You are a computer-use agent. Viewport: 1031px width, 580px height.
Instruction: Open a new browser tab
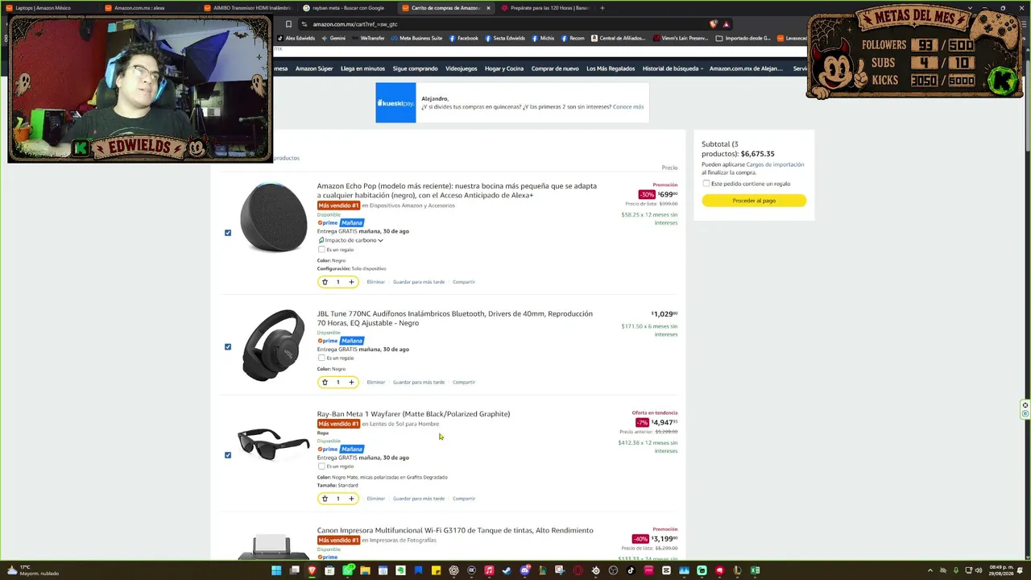click(x=602, y=8)
